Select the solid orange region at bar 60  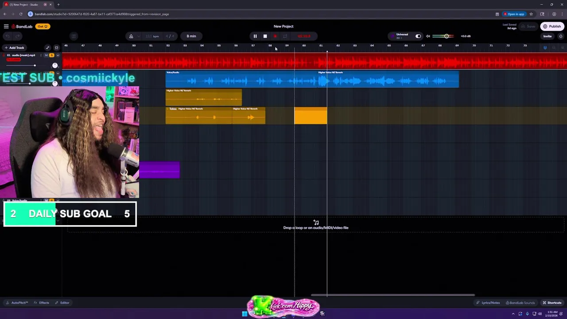[311, 116]
